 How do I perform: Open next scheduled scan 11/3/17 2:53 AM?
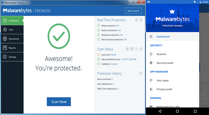129,59
